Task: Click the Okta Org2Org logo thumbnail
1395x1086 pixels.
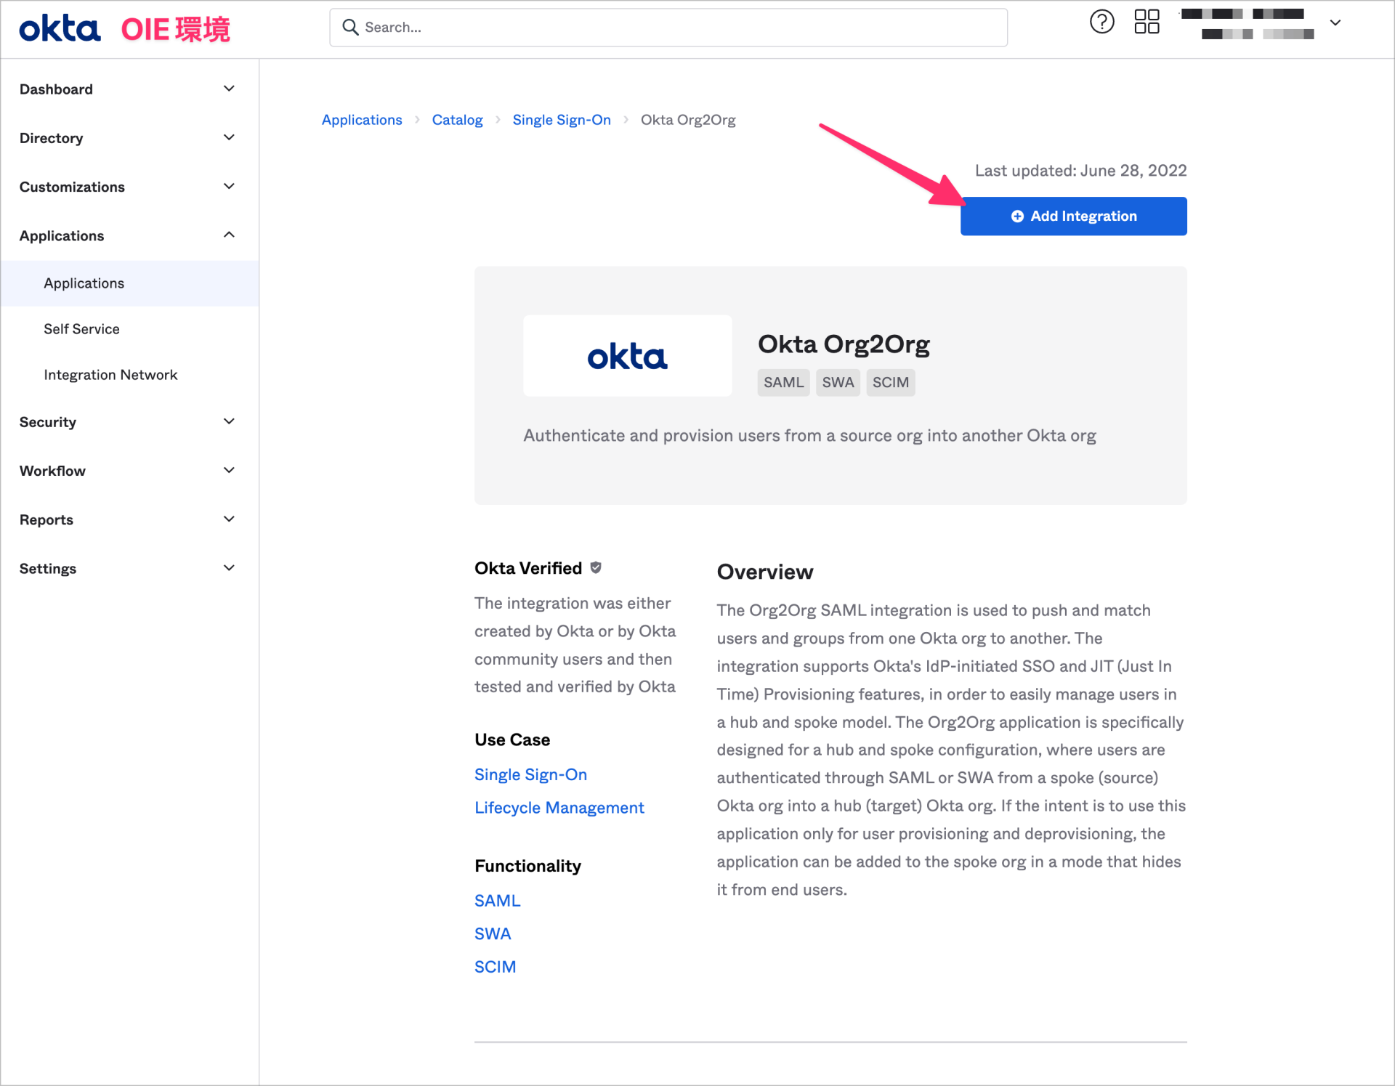Action: 627,355
